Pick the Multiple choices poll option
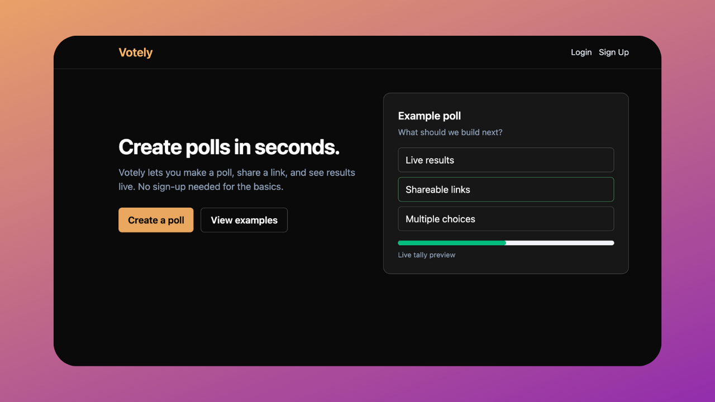 pyautogui.click(x=506, y=219)
